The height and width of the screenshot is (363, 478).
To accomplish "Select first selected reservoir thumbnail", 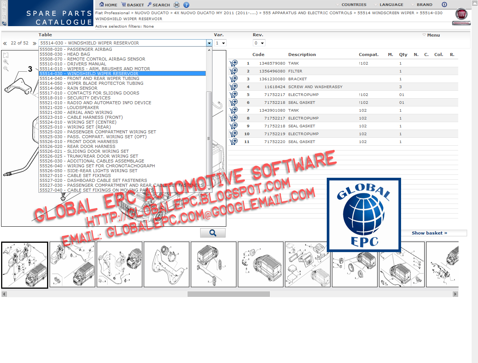I will (25, 265).
